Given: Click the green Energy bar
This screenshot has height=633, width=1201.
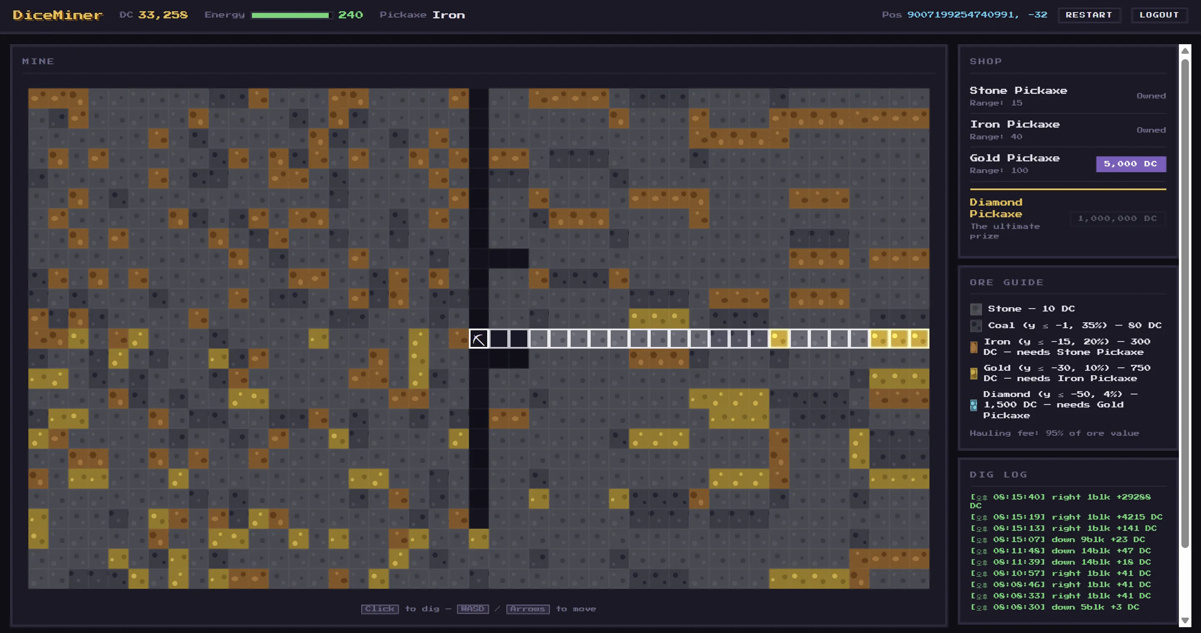Looking at the screenshot, I should click(x=290, y=15).
